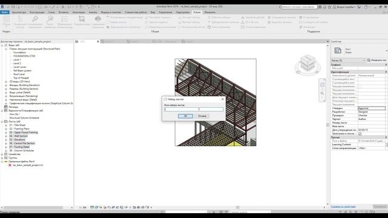Screen dimensions: 388x218
Task: Expand the Семейства tree node
Action: tap(2, 154)
